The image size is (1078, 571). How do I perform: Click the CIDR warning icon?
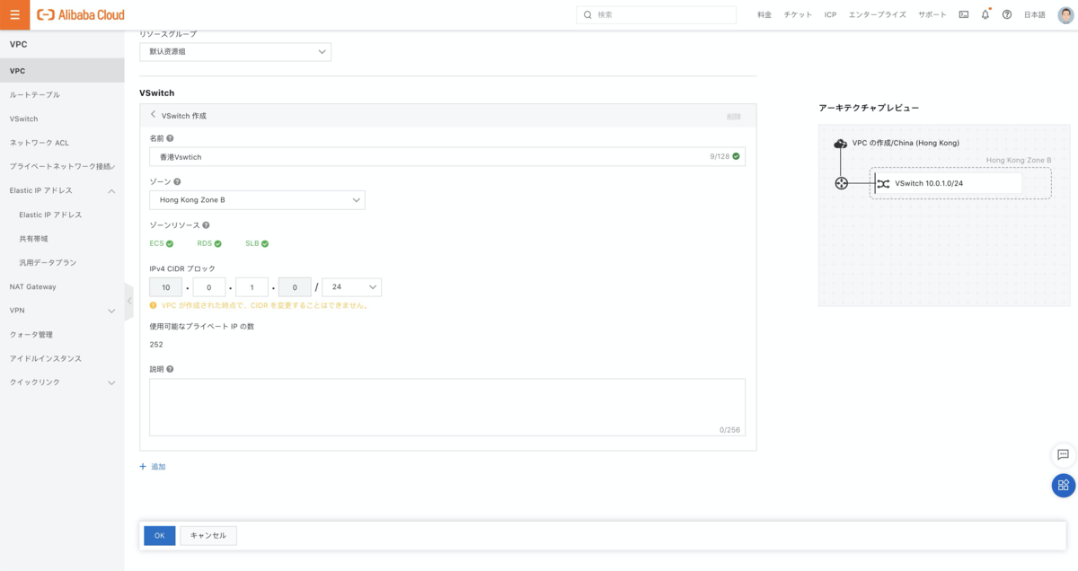pyautogui.click(x=154, y=305)
